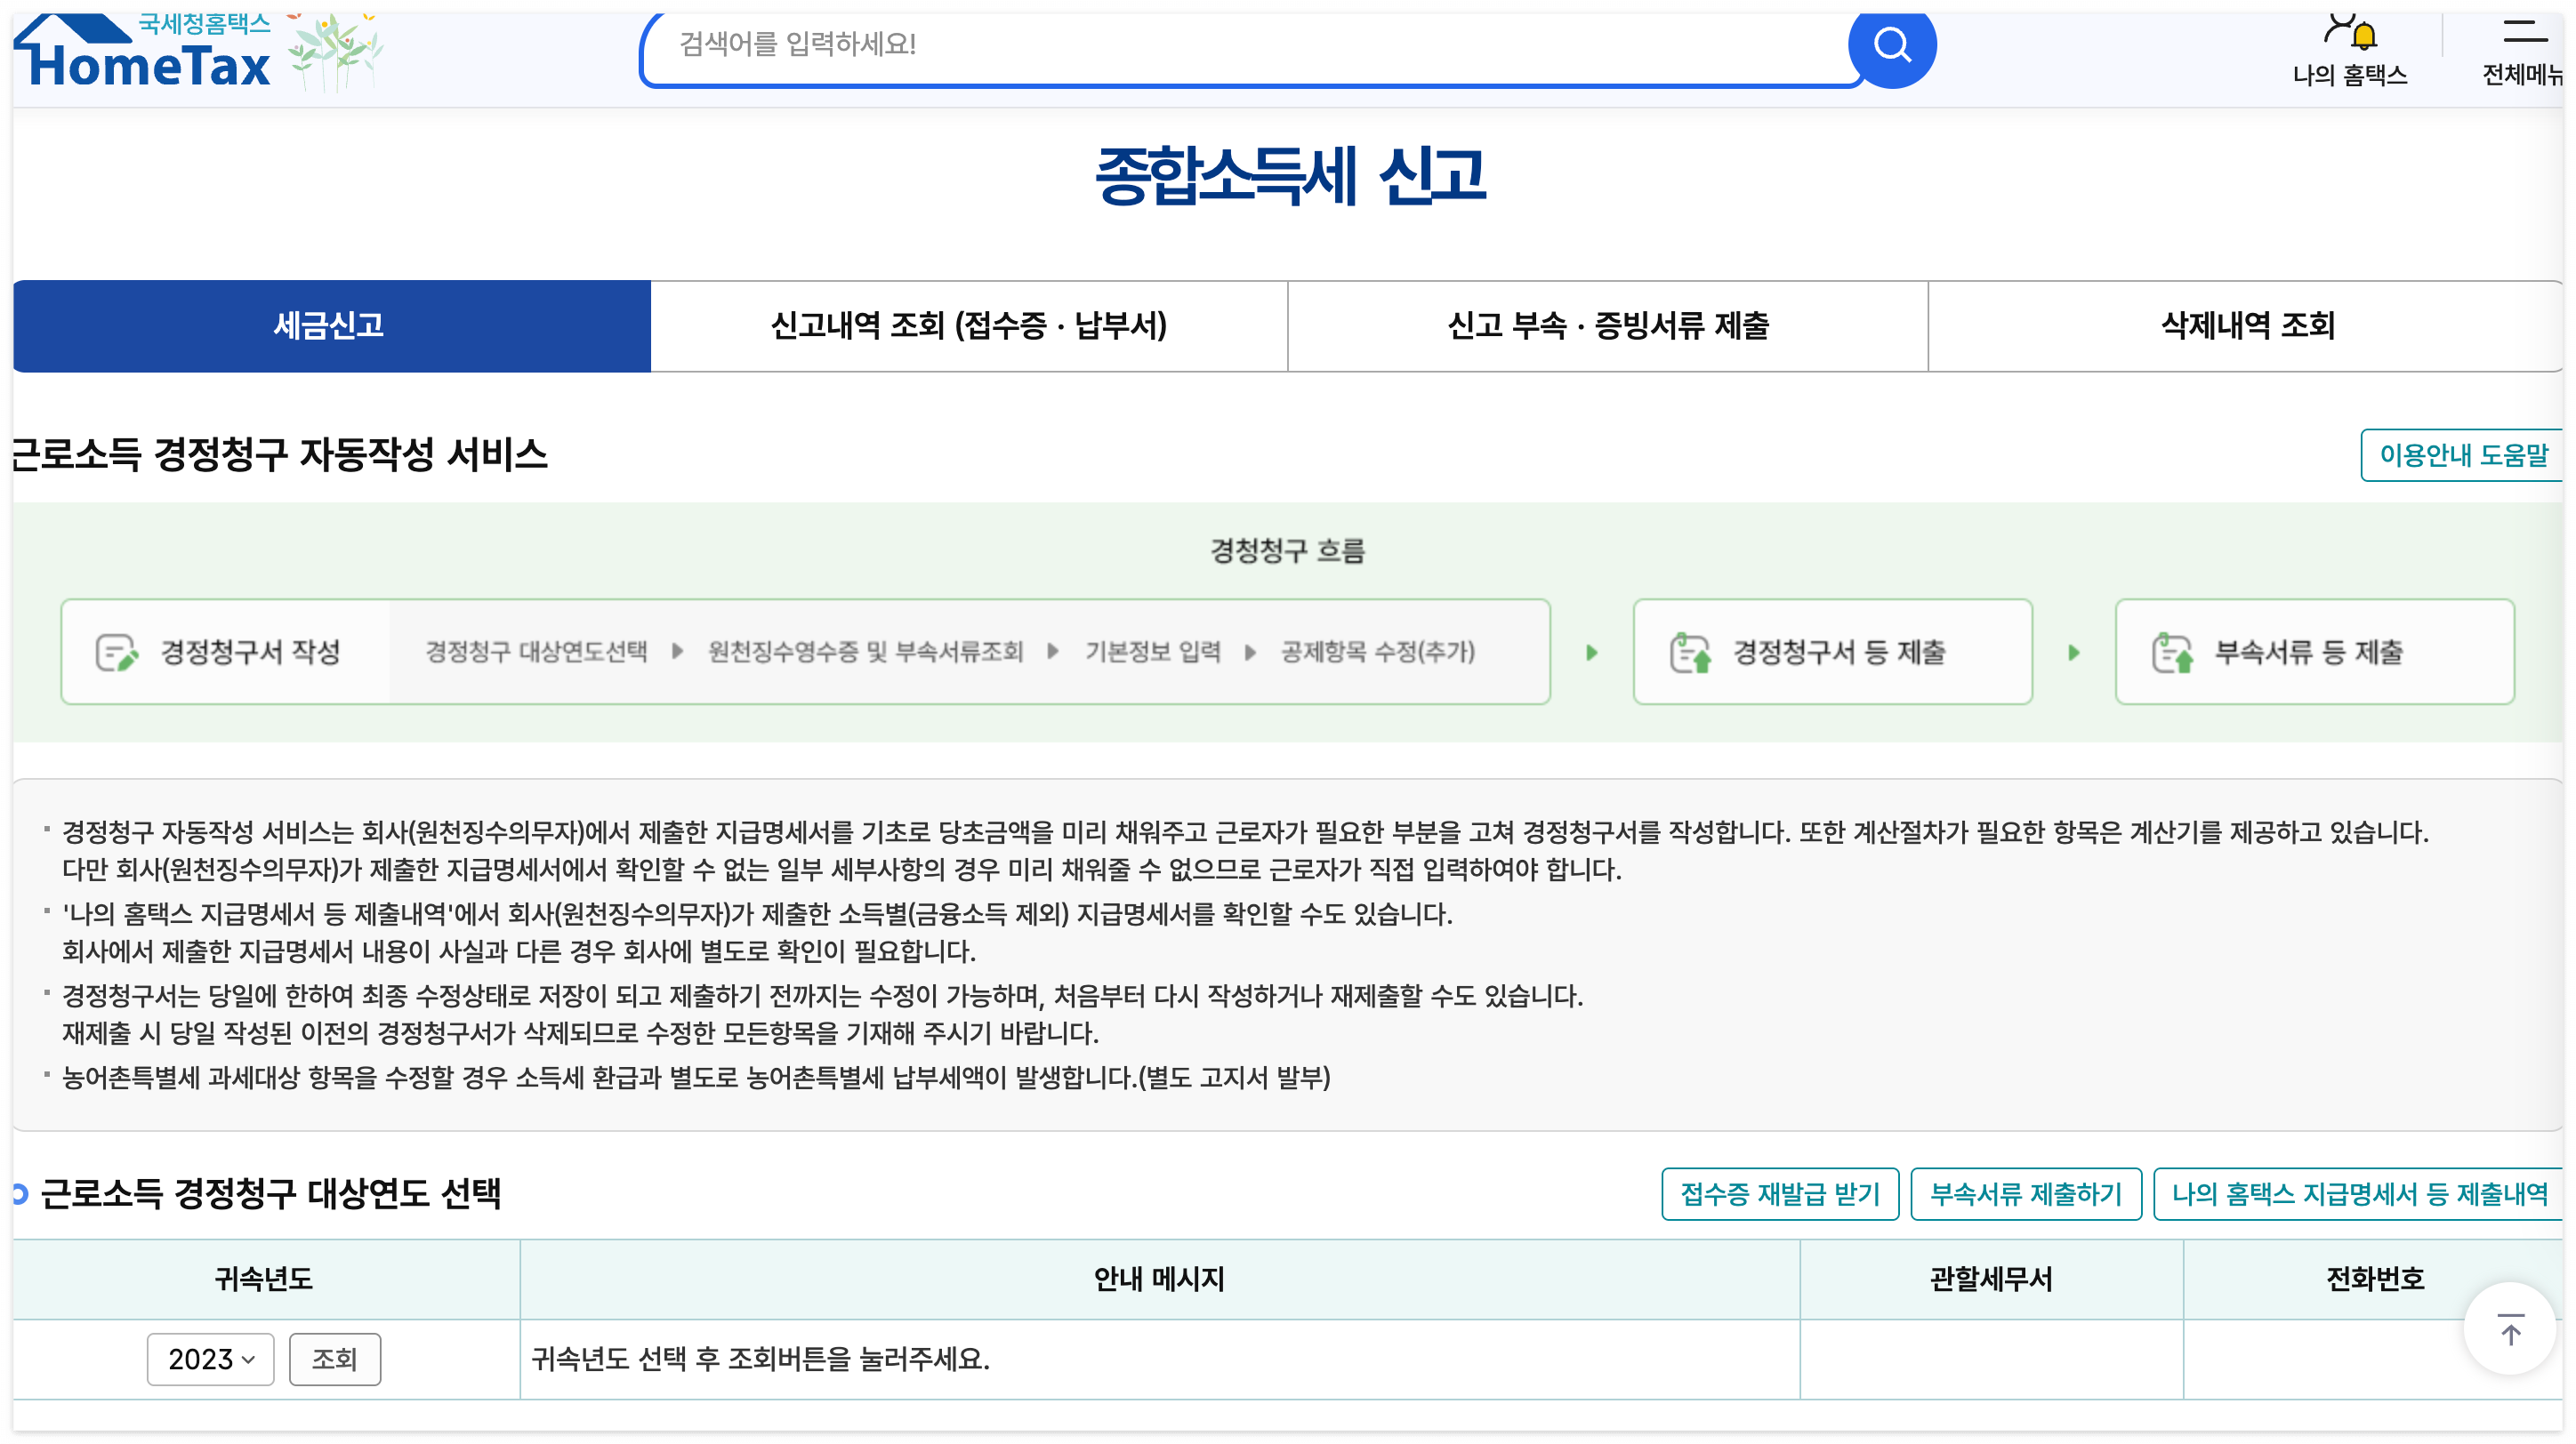This screenshot has height=1444, width=2576.
Task: Click 부속서류 제출하기 button
Action: pos(2025,1194)
